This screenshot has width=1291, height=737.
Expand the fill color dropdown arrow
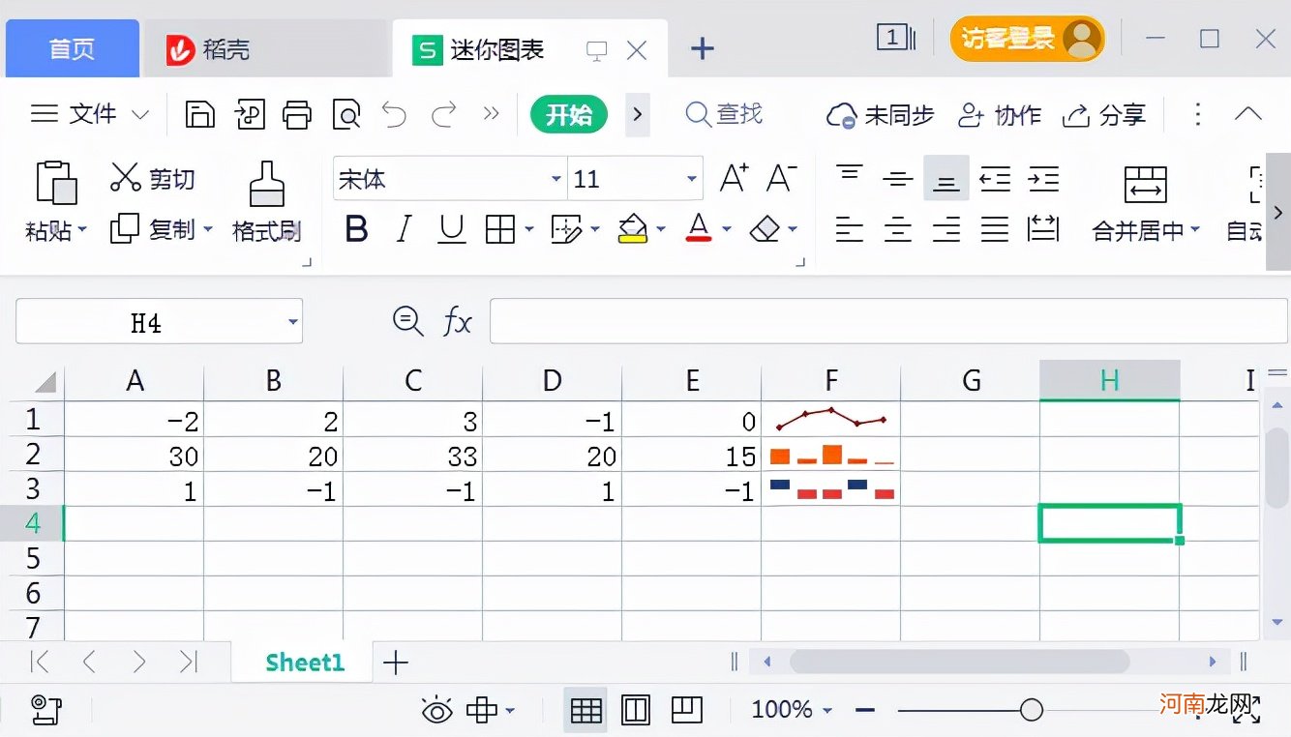661,230
